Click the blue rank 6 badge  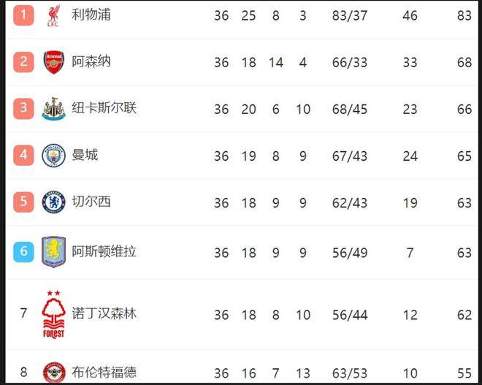click(x=24, y=251)
